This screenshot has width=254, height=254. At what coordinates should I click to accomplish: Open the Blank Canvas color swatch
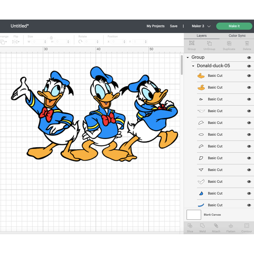point(194,215)
